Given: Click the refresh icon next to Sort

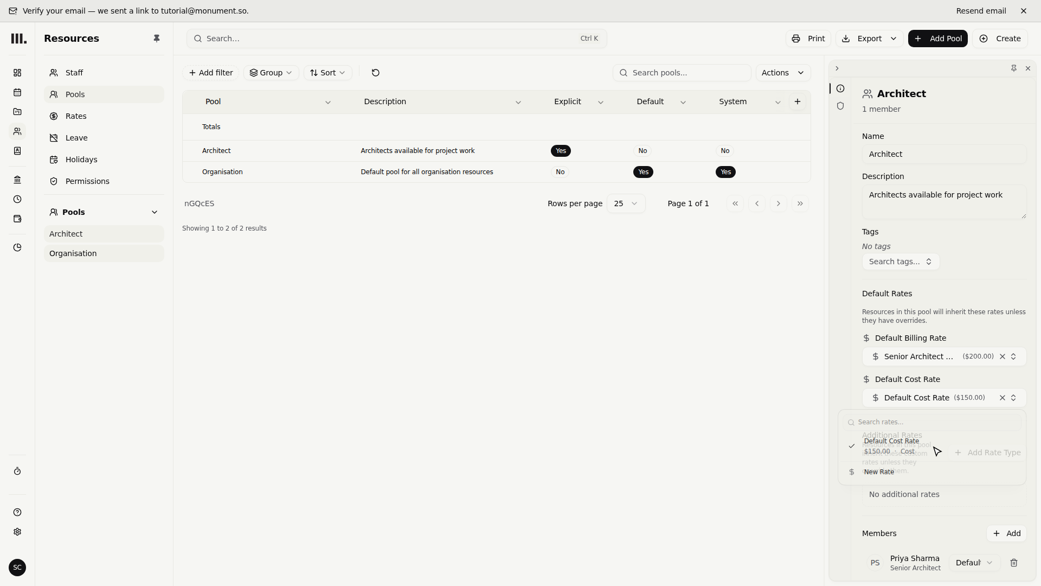Looking at the screenshot, I should tap(375, 73).
